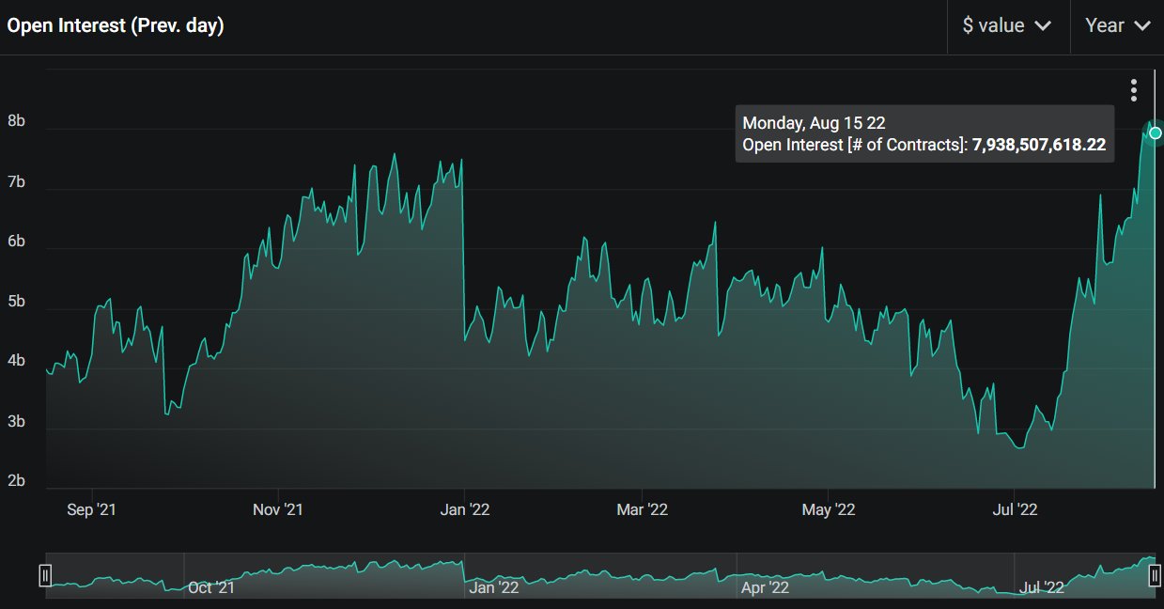Click the Apr '22 label in the navigator

pyautogui.click(x=765, y=588)
